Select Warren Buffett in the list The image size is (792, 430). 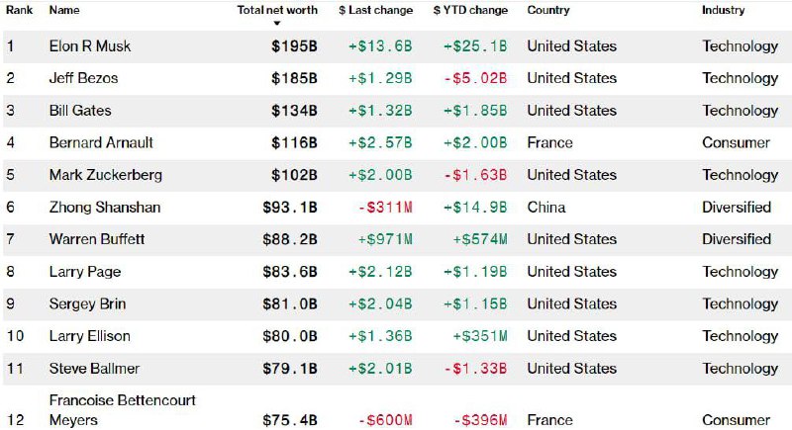pyautogui.click(x=98, y=239)
